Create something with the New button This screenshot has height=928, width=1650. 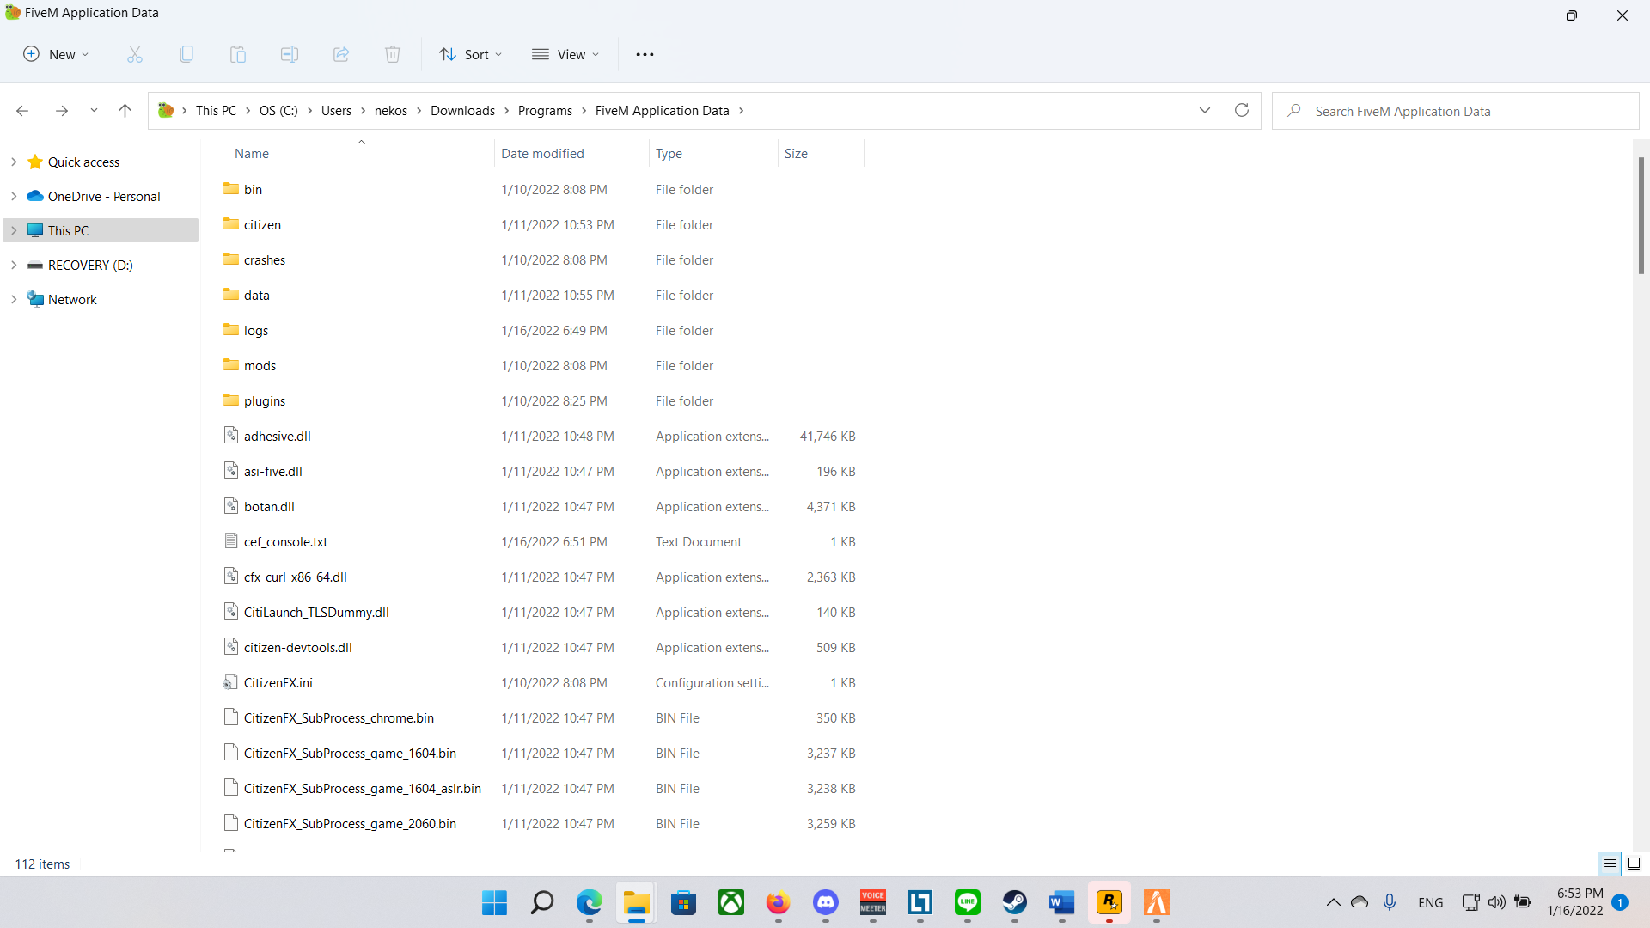coord(55,54)
